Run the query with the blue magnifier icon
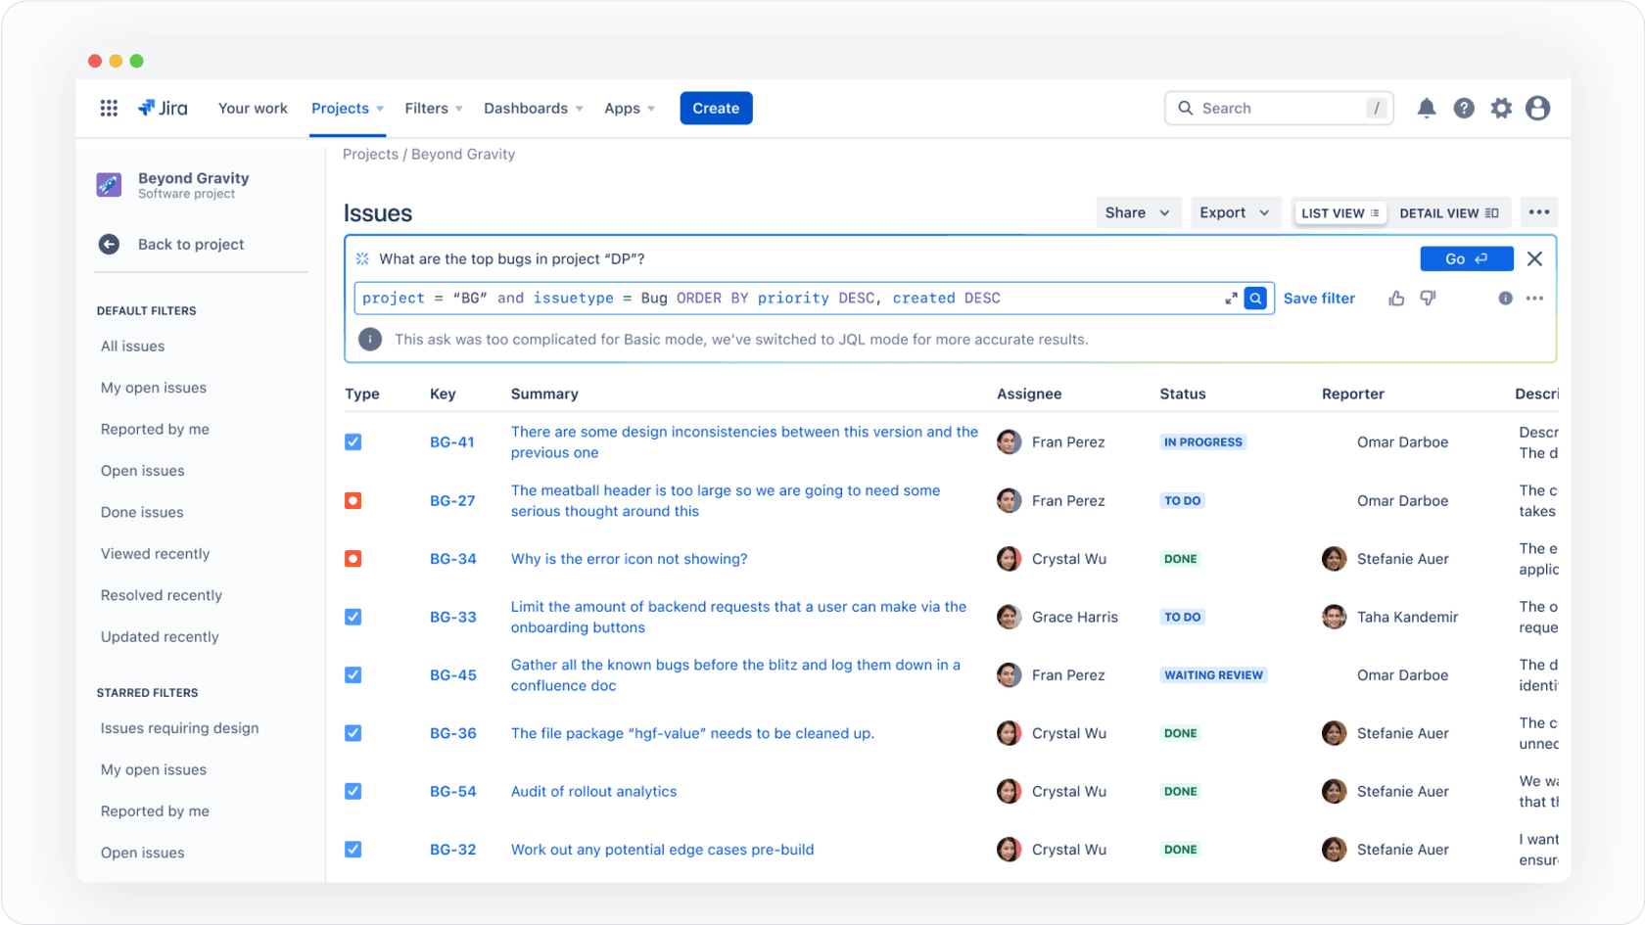 point(1255,298)
